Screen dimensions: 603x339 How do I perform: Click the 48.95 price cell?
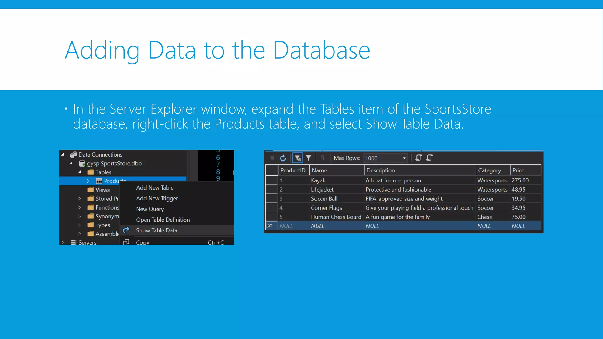tap(526, 189)
